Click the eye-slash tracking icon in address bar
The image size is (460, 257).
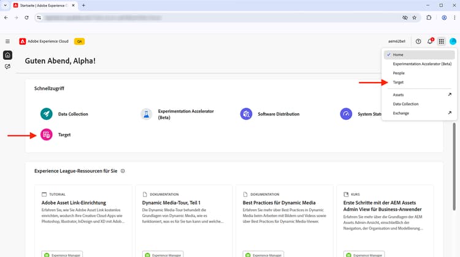[x=405, y=18]
